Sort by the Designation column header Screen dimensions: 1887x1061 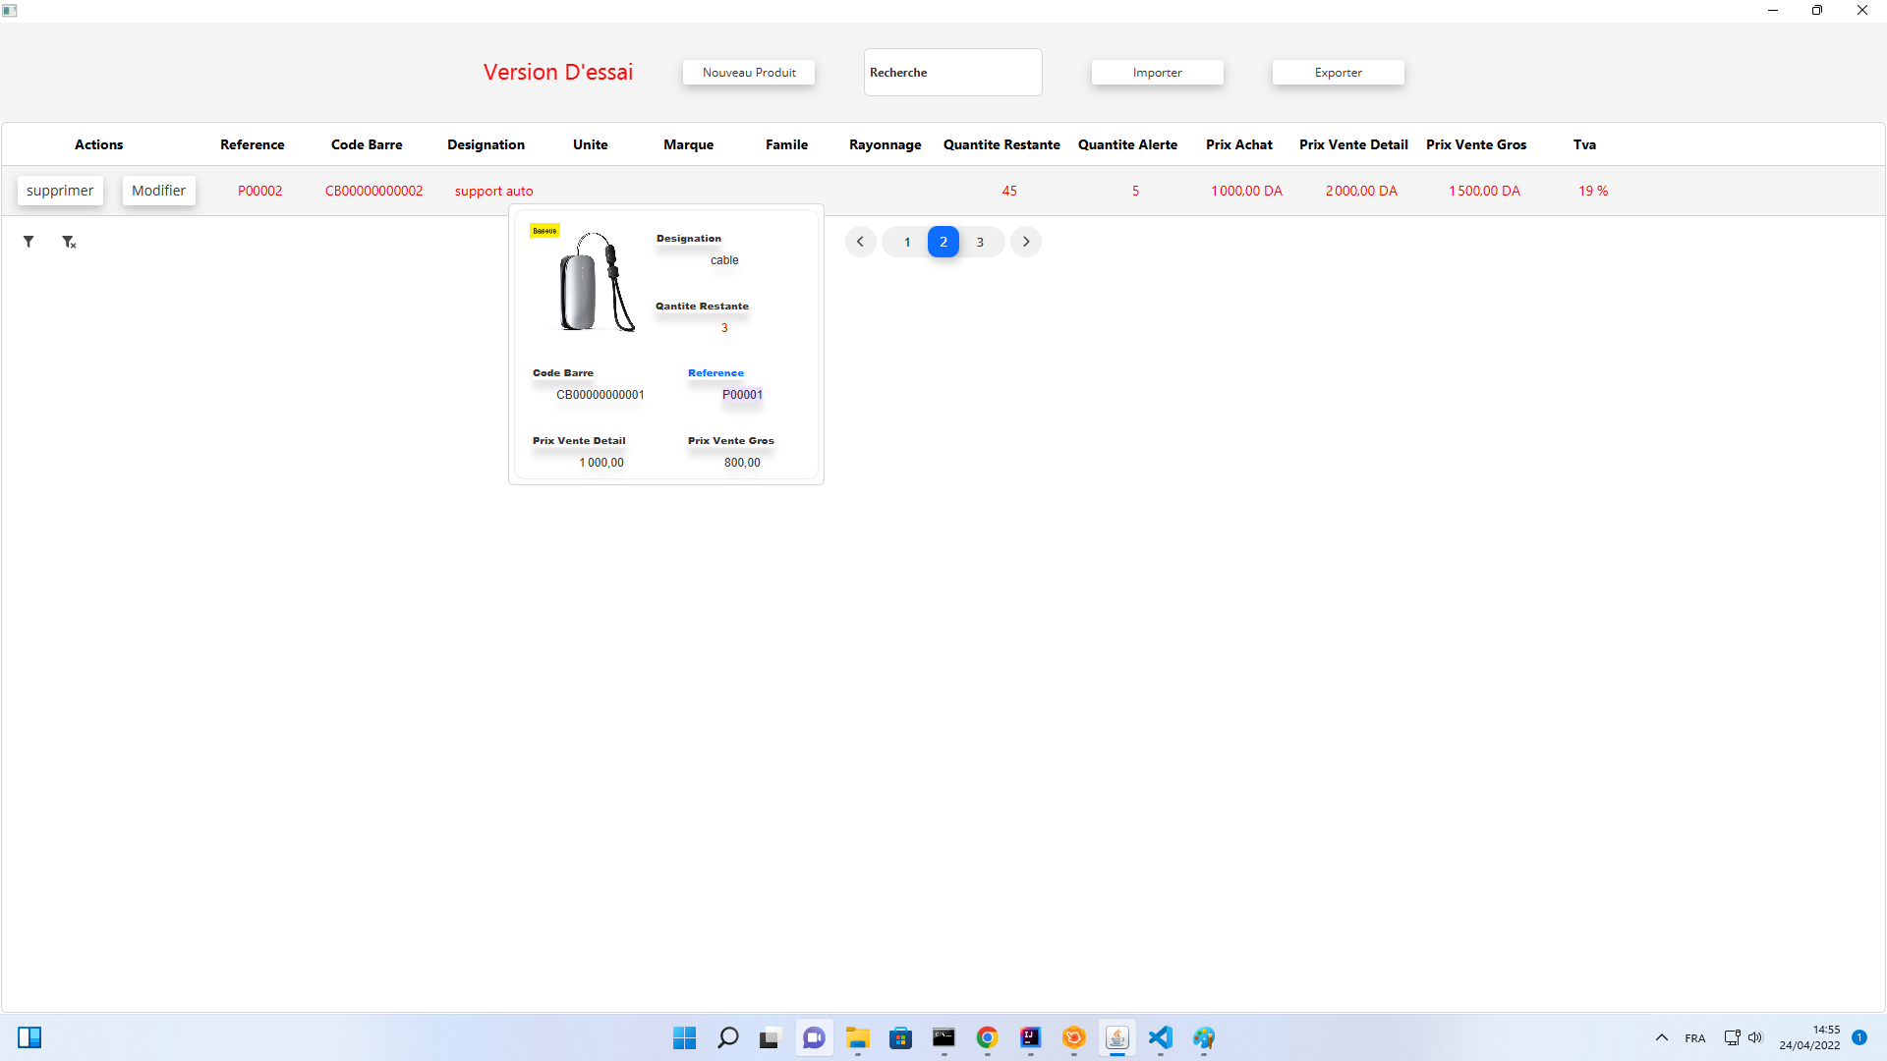pyautogui.click(x=486, y=144)
